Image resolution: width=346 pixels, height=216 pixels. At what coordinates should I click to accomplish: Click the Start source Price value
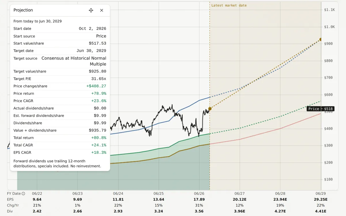pyautogui.click(x=101, y=36)
